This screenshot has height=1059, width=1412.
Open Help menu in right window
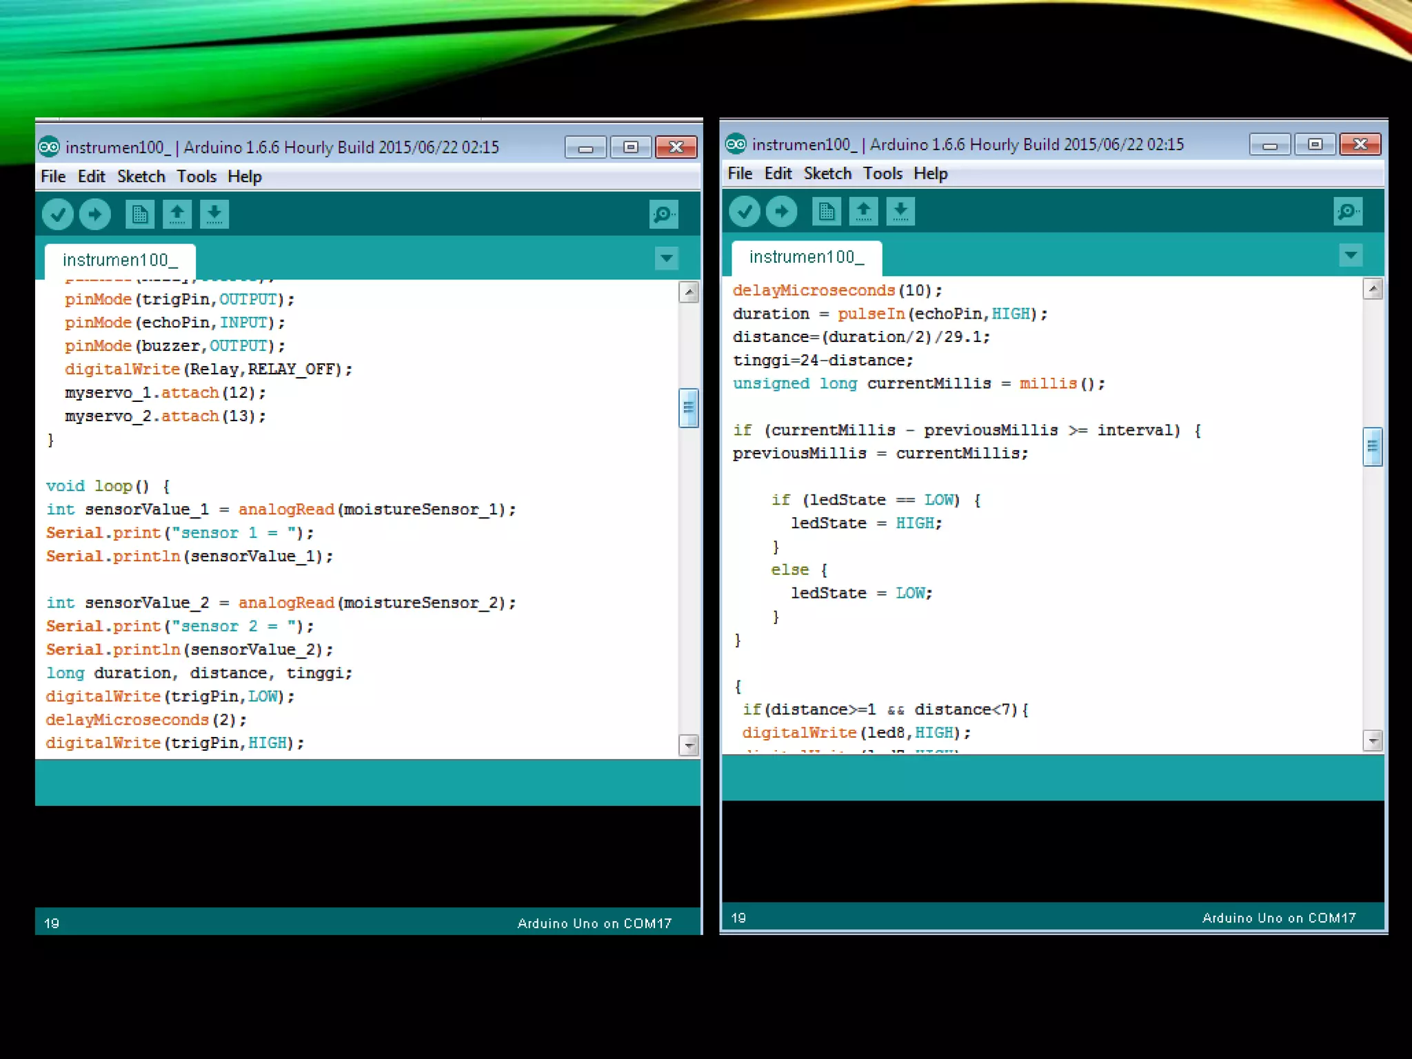pyautogui.click(x=930, y=174)
